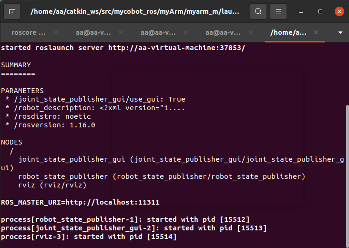Switch to the /home/a... tab

[x=288, y=32]
